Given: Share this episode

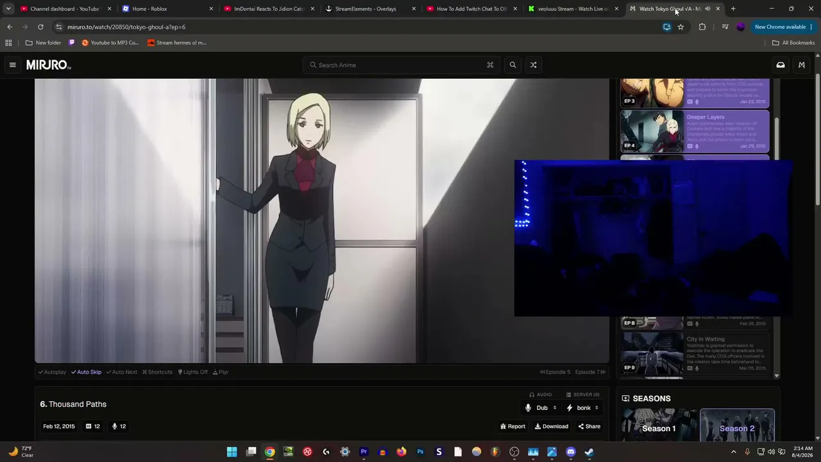Looking at the screenshot, I should click(x=589, y=427).
